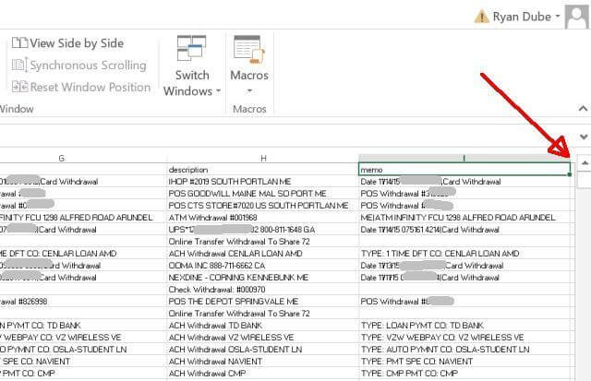Viewport: 591px width, 381px height.
Task: Click the Switch Windows label
Action: (x=192, y=83)
